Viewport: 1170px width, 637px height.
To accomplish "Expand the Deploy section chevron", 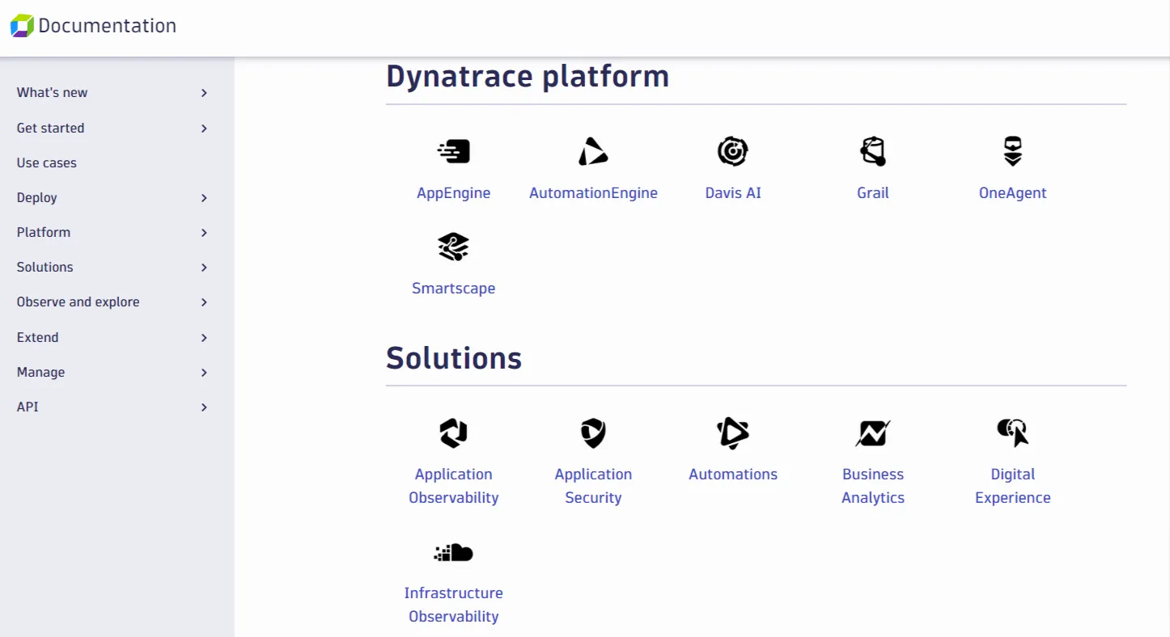I will pyautogui.click(x=204, y=198).
